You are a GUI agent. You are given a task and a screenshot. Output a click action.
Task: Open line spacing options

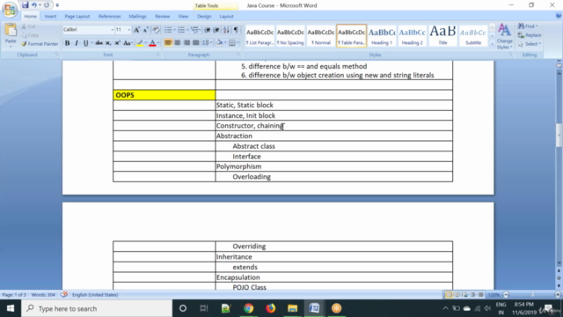tap(207, 43)
